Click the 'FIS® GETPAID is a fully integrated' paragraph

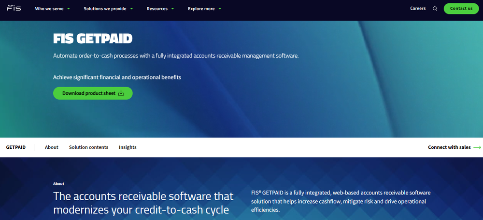tap(341, 201)
